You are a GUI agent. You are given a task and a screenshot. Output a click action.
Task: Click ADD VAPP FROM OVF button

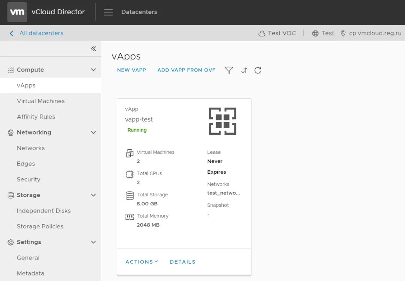(187, 70)
